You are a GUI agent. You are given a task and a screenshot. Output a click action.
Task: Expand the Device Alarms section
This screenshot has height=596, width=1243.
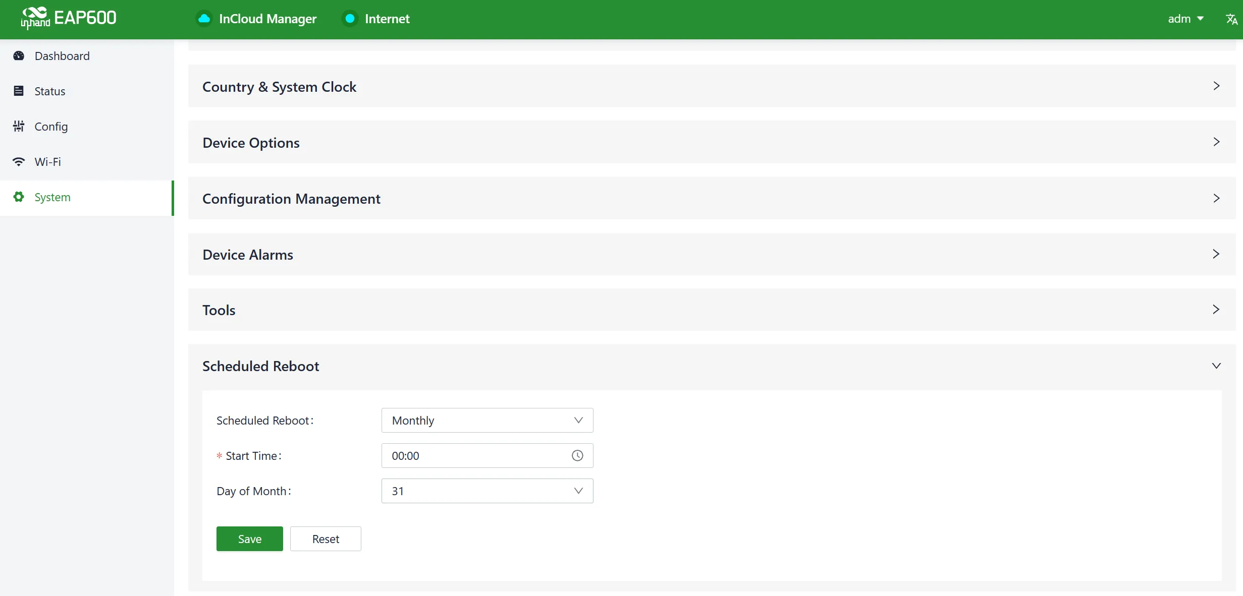tap(712, 254)
